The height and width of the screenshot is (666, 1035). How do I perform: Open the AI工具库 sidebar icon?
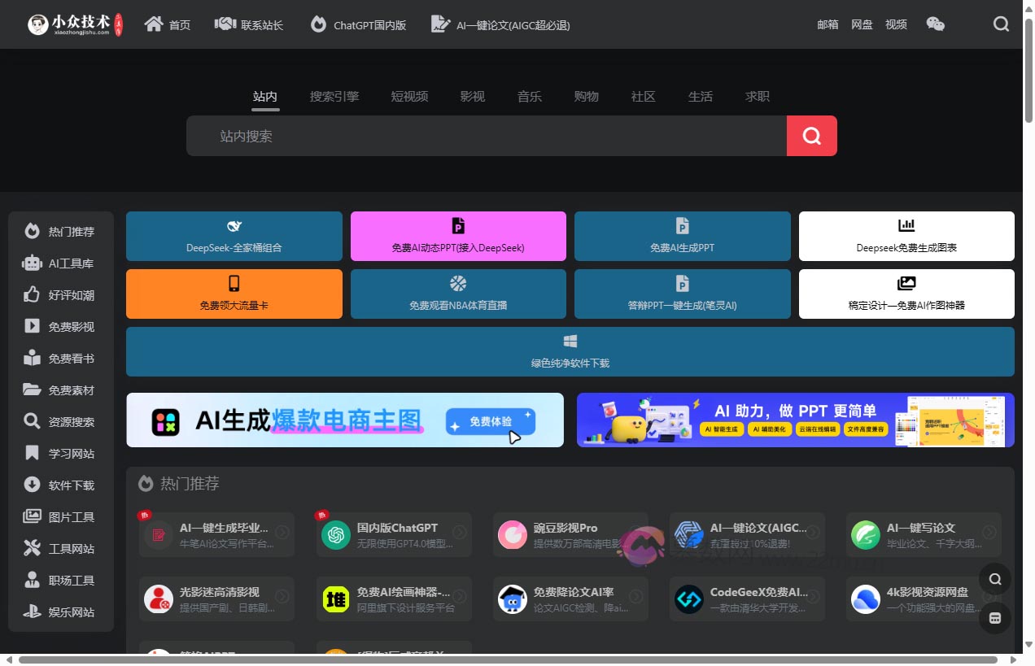pos(31,263)
